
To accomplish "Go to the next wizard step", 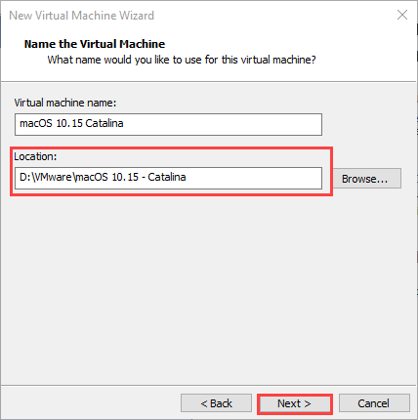I will tap(294, 403).
